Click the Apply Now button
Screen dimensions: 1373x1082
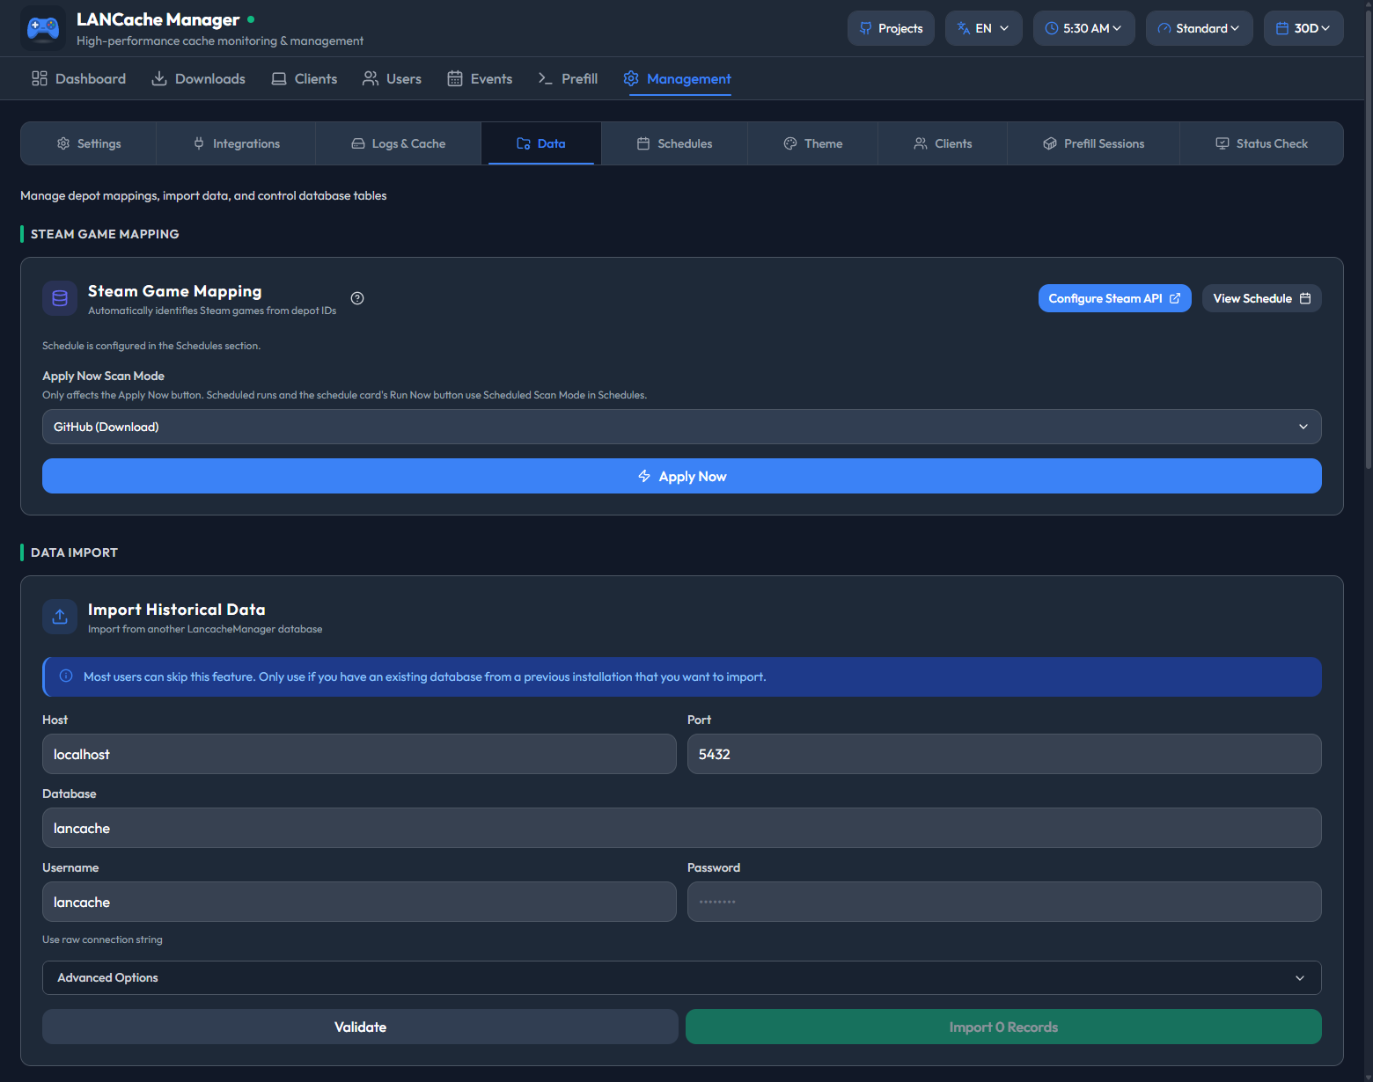point(682,476)
